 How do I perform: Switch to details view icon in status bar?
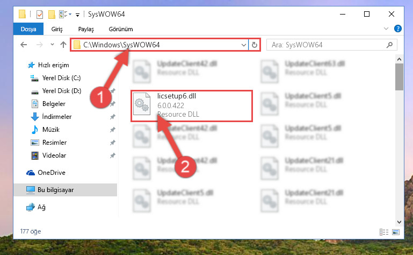pyautogui.click(x=384, y=232)
